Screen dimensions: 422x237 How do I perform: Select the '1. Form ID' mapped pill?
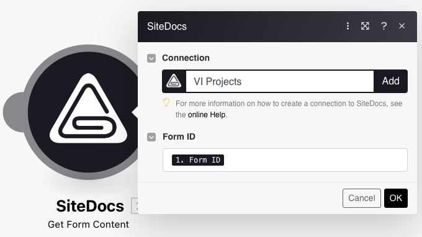pyautogui.click(x=198, y=160)
